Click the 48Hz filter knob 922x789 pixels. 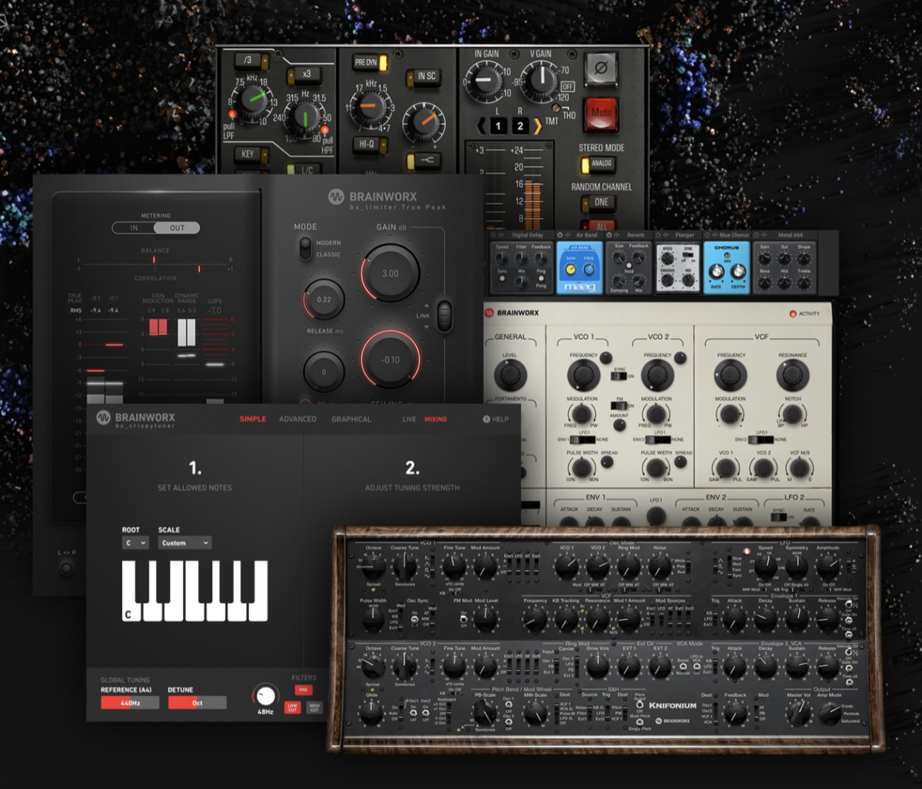(265, 695)
